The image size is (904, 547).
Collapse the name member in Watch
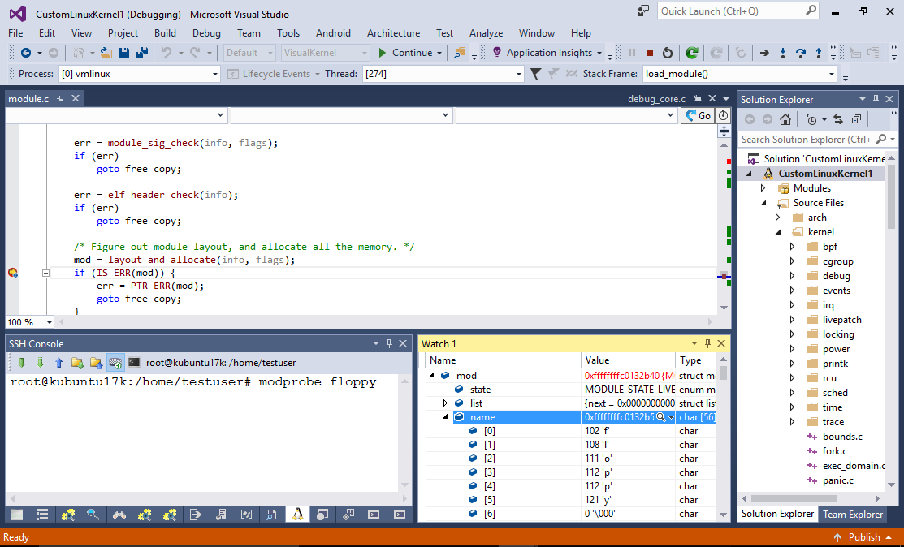coord(445,417)
